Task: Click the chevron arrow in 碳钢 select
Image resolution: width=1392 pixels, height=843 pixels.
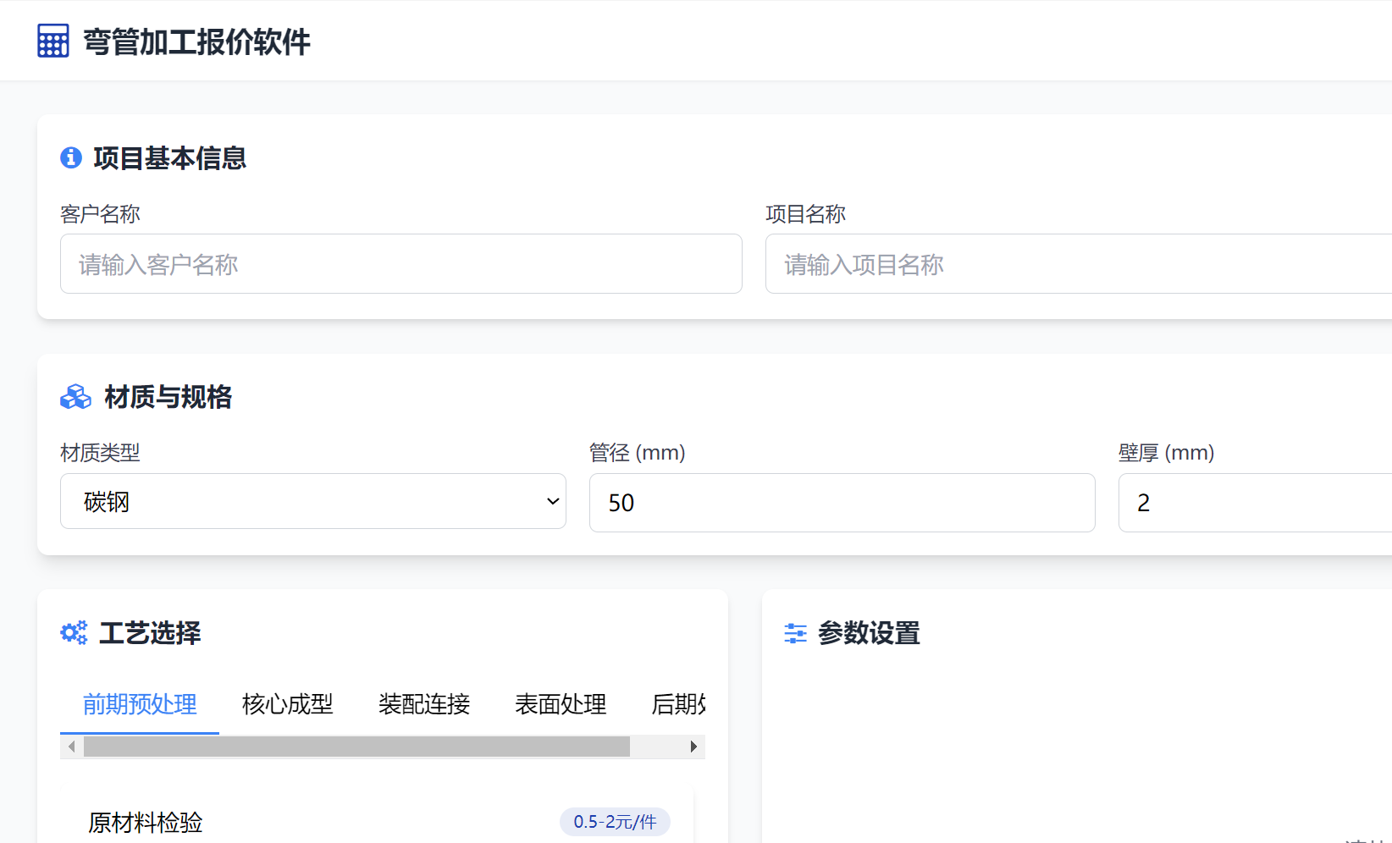Action: [553, 501]
